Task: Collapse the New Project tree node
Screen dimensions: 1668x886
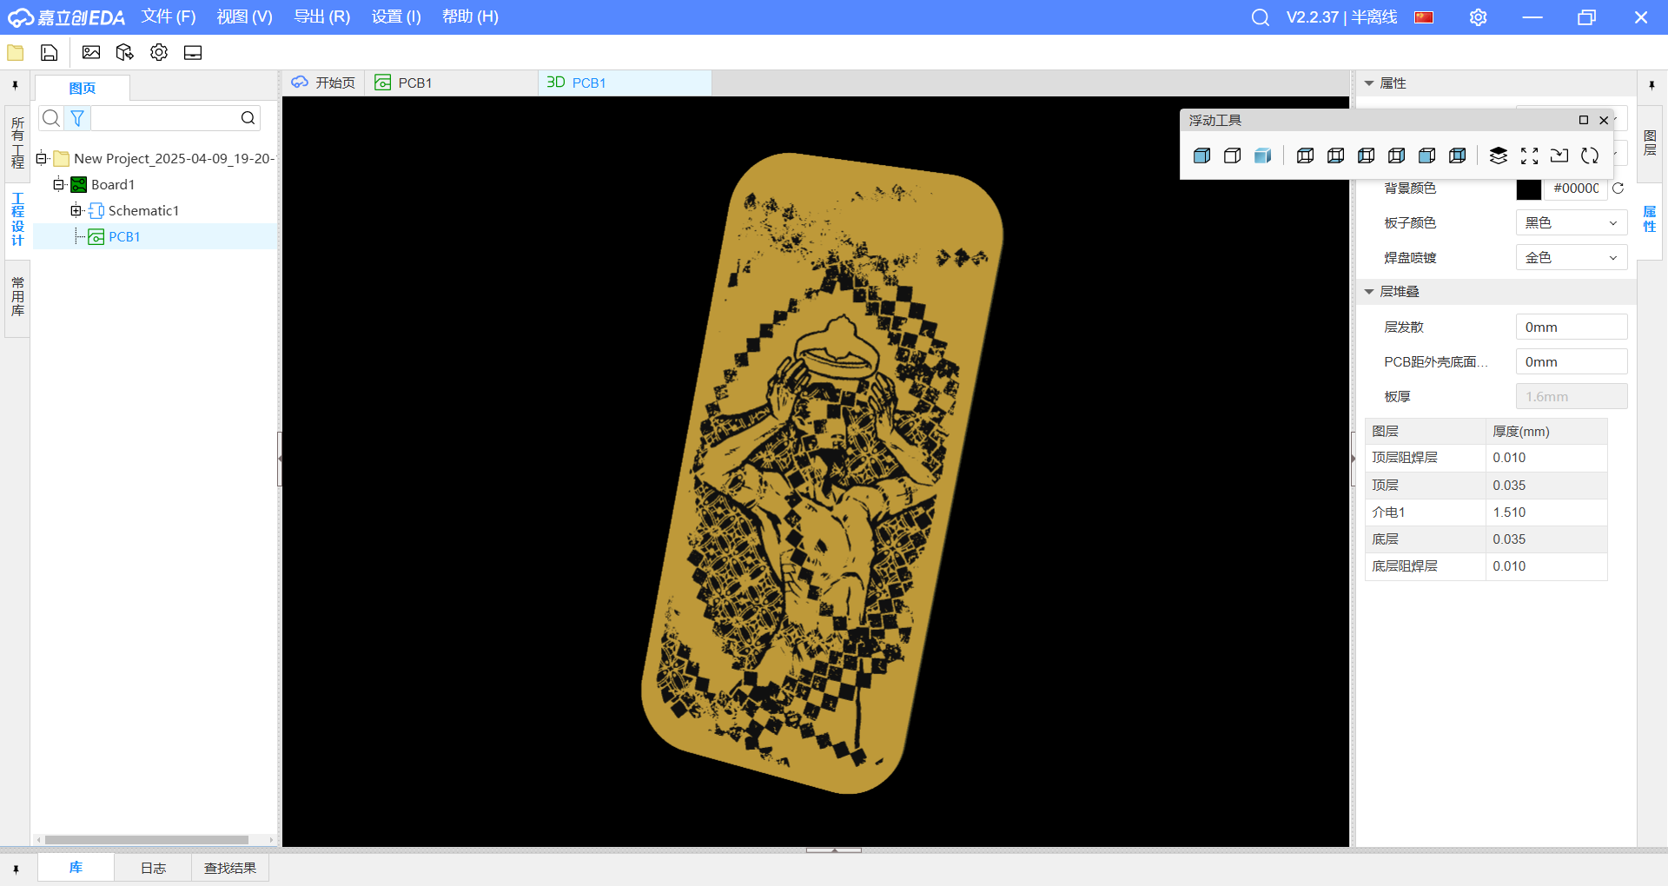Action: (41, 159)
